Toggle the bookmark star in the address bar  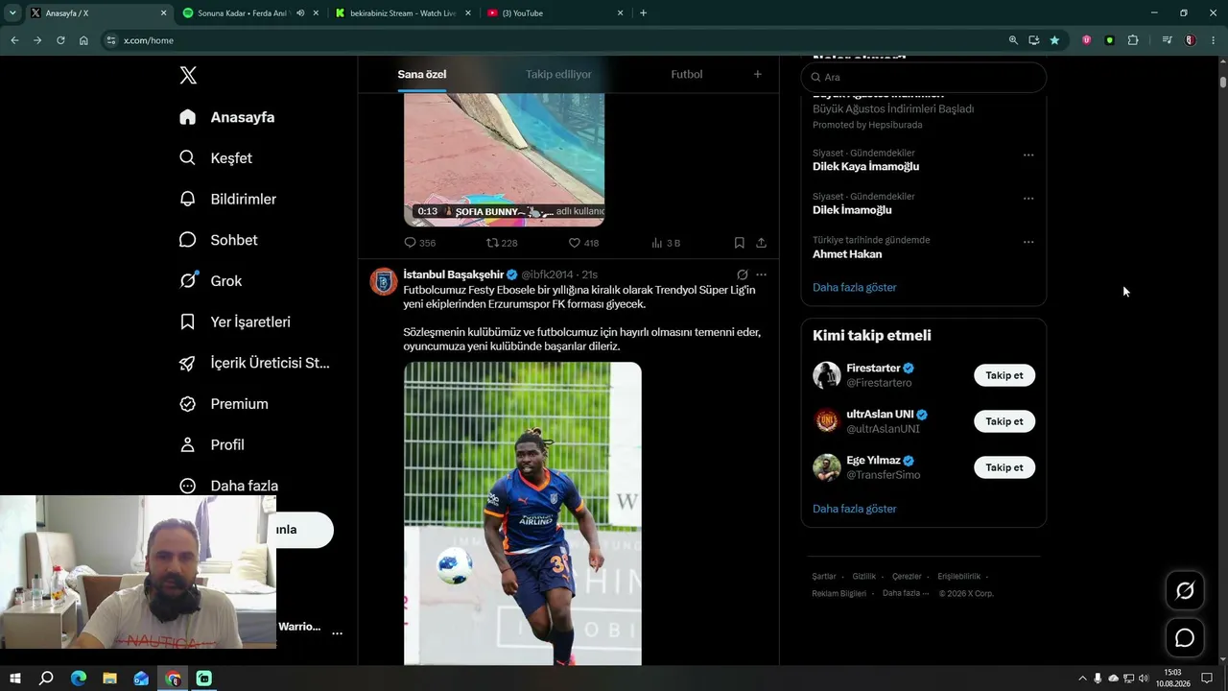click(1054, 40)
